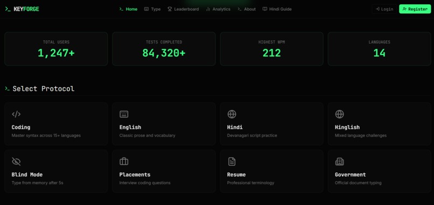The width and height of the screenshot is (434, 205).
Task: Click 'Interview coding questions' description
Action: tap(145, 183)
